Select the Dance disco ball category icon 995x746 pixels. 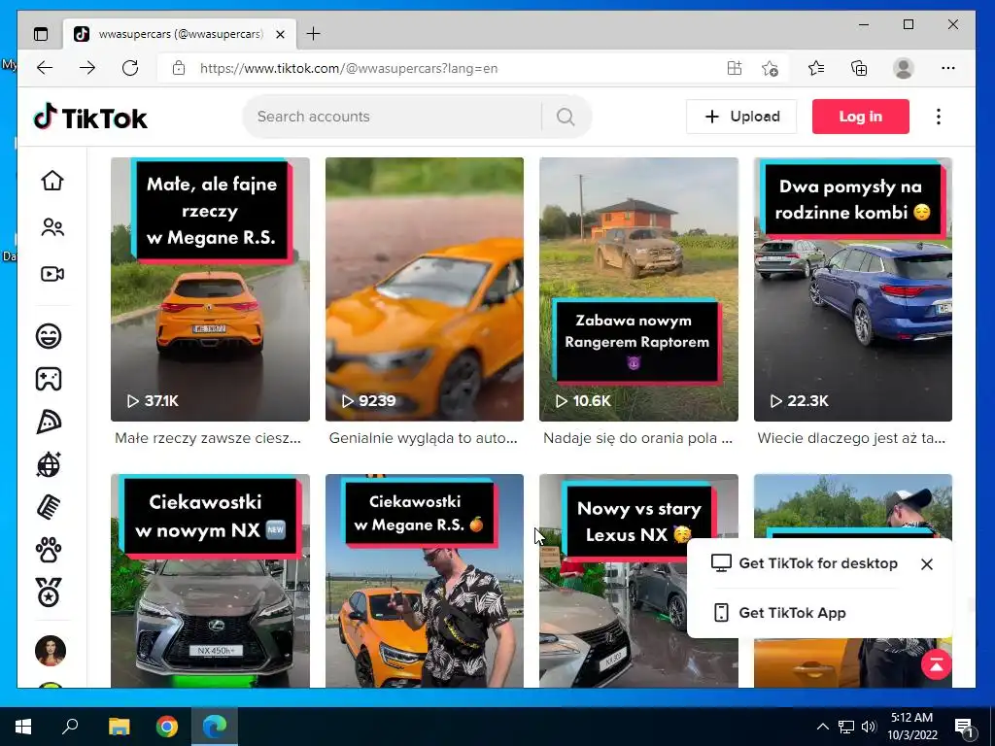[49, 464]
